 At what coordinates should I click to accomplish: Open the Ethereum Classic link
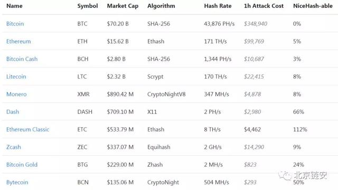[x=28, y=129]
